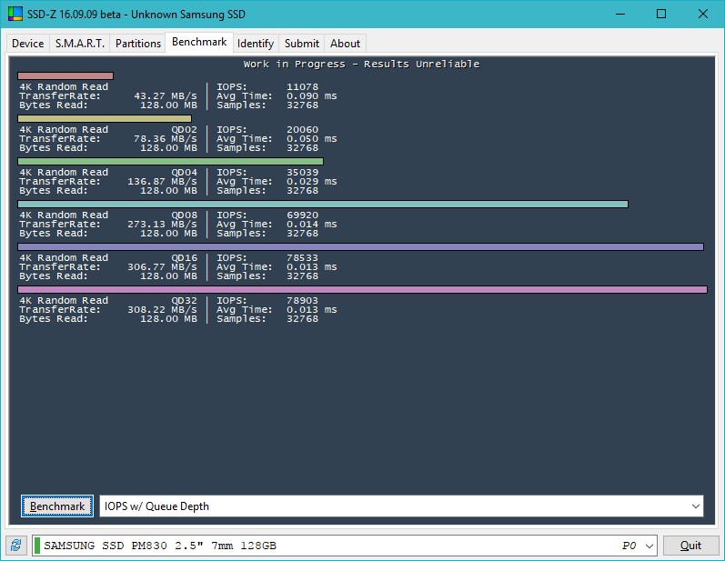Click the QD1 red result bar
This screenshot has height=561, width=725.
coord(65,75)
